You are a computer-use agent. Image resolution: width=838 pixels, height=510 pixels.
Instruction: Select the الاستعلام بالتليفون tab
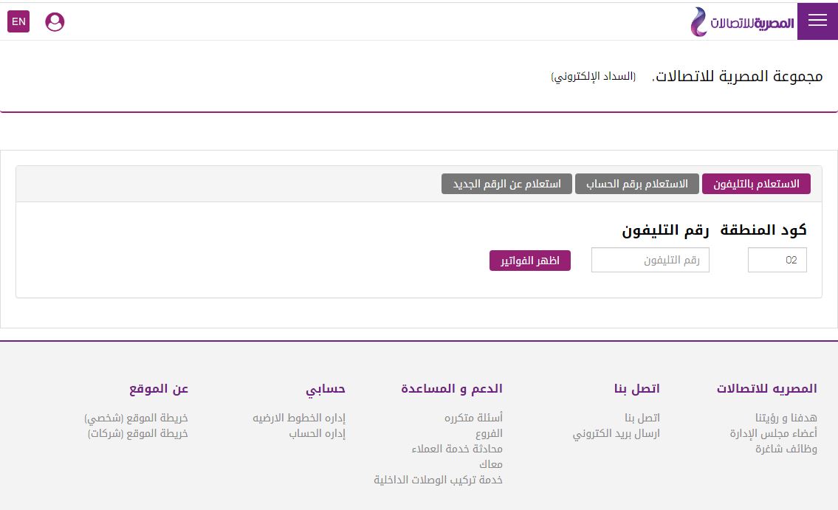coord(756,184)
